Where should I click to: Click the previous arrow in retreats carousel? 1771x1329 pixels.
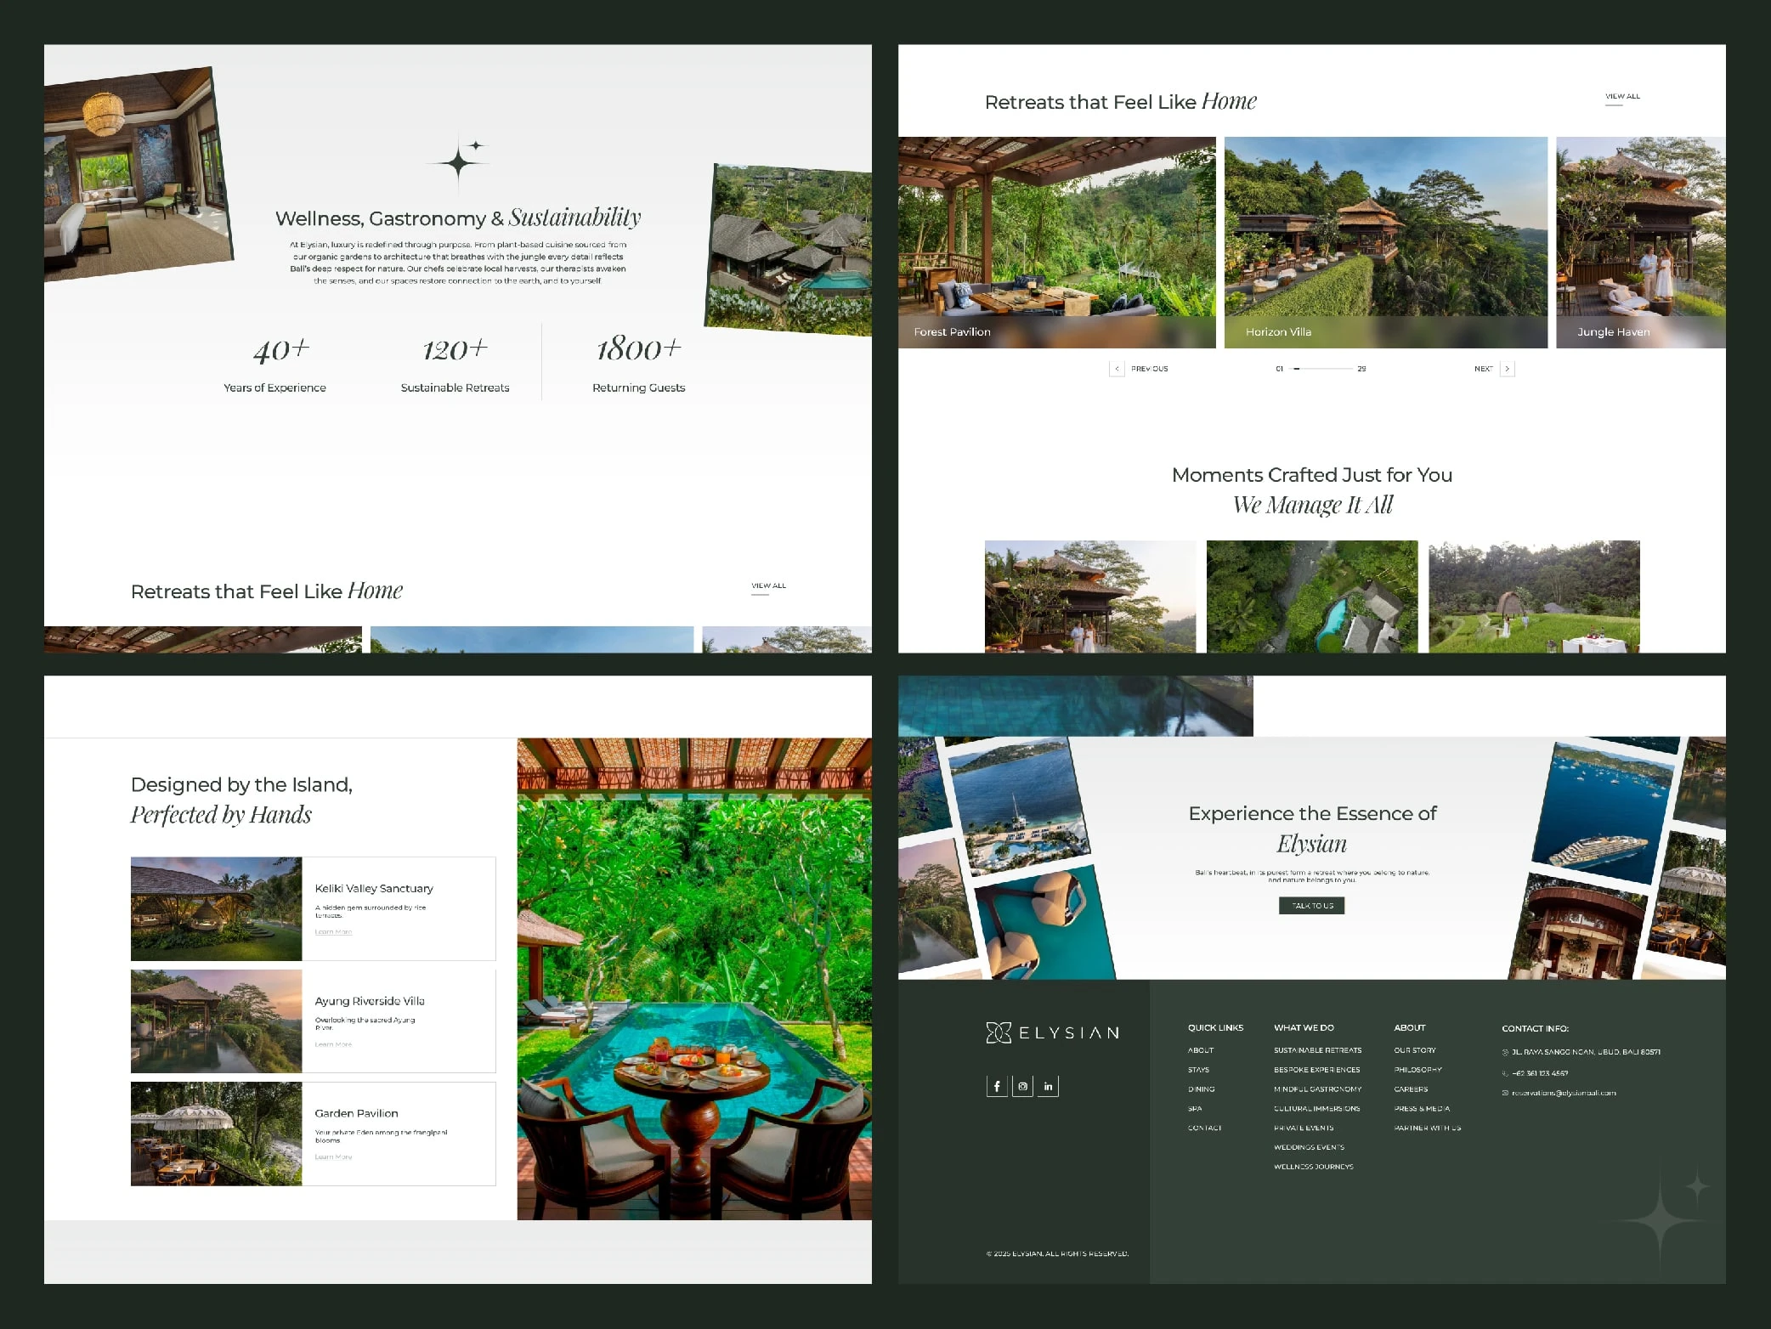coord(1117,369)
